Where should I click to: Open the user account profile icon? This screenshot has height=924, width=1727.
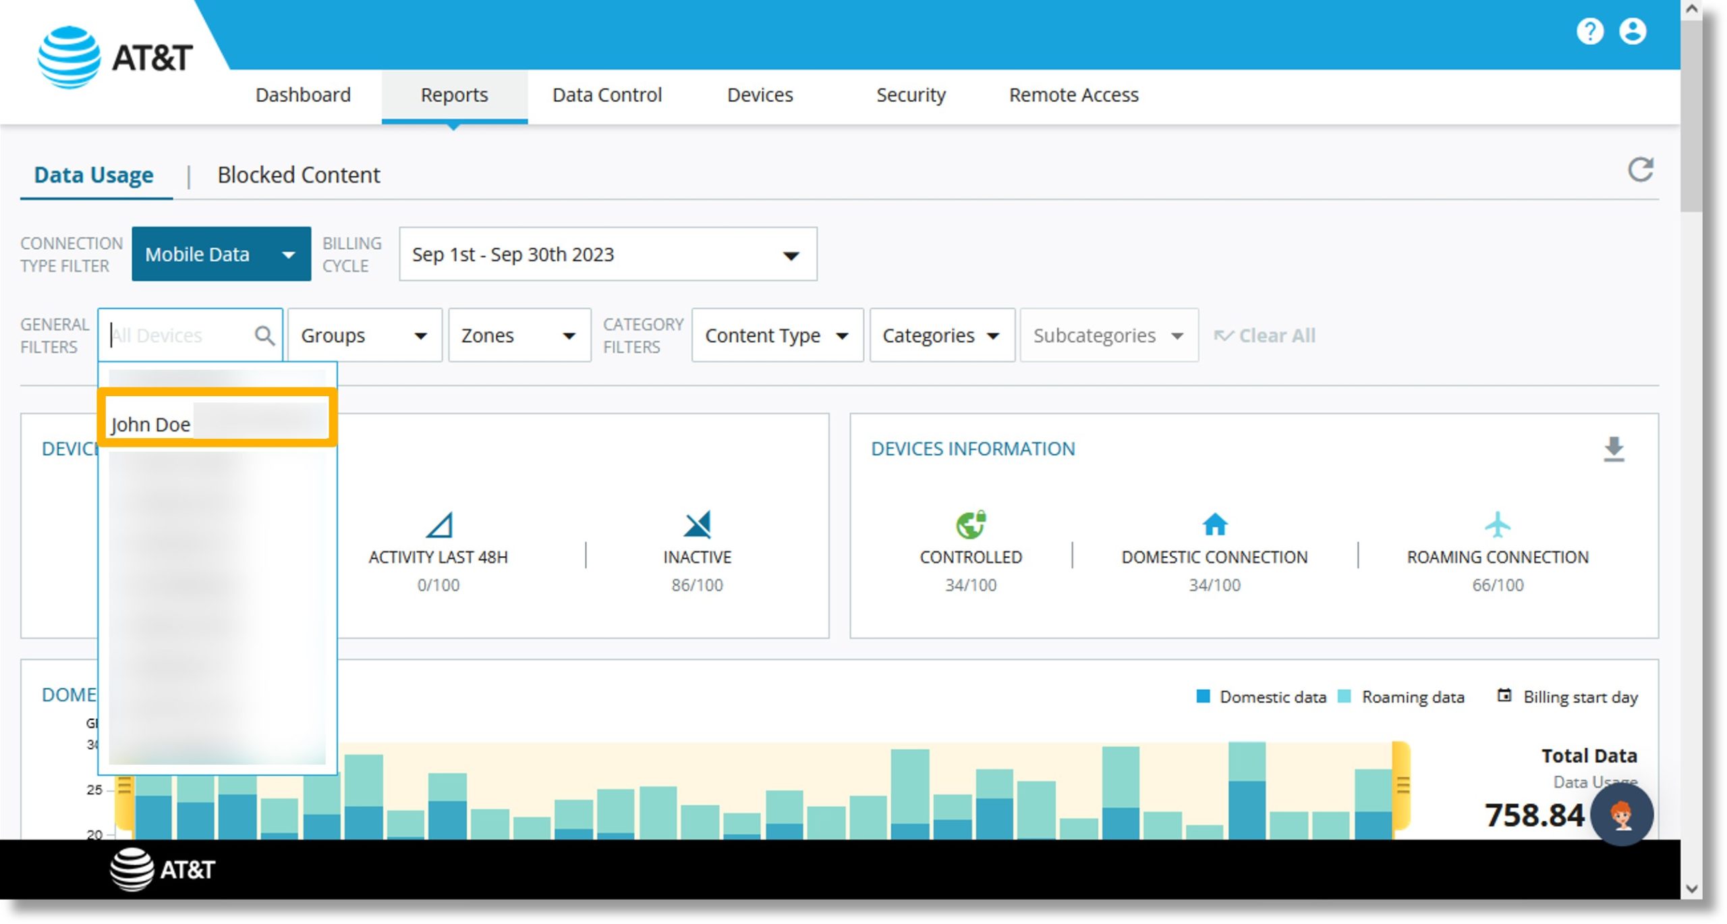1633,31
